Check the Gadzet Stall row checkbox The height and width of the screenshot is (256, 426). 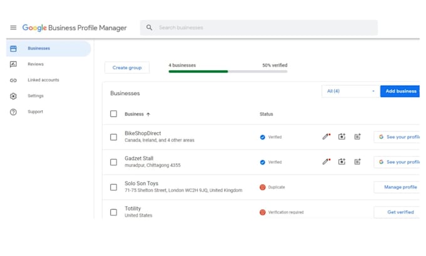pyautogui.click(x=113, y=162)
